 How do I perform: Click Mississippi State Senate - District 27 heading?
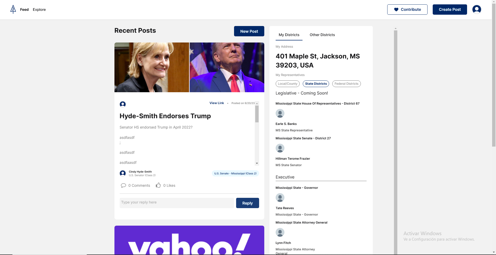[303, 138]
